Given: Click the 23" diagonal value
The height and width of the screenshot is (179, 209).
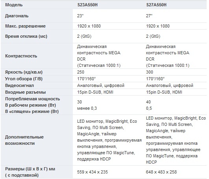Looking at the screenshot, I should coord(80,16).
